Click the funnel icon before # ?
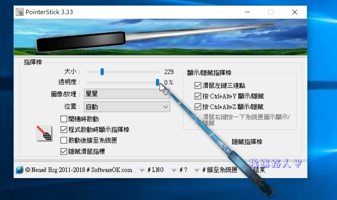The width and height of the screenshot is (337, 200). tap(174, 170)
